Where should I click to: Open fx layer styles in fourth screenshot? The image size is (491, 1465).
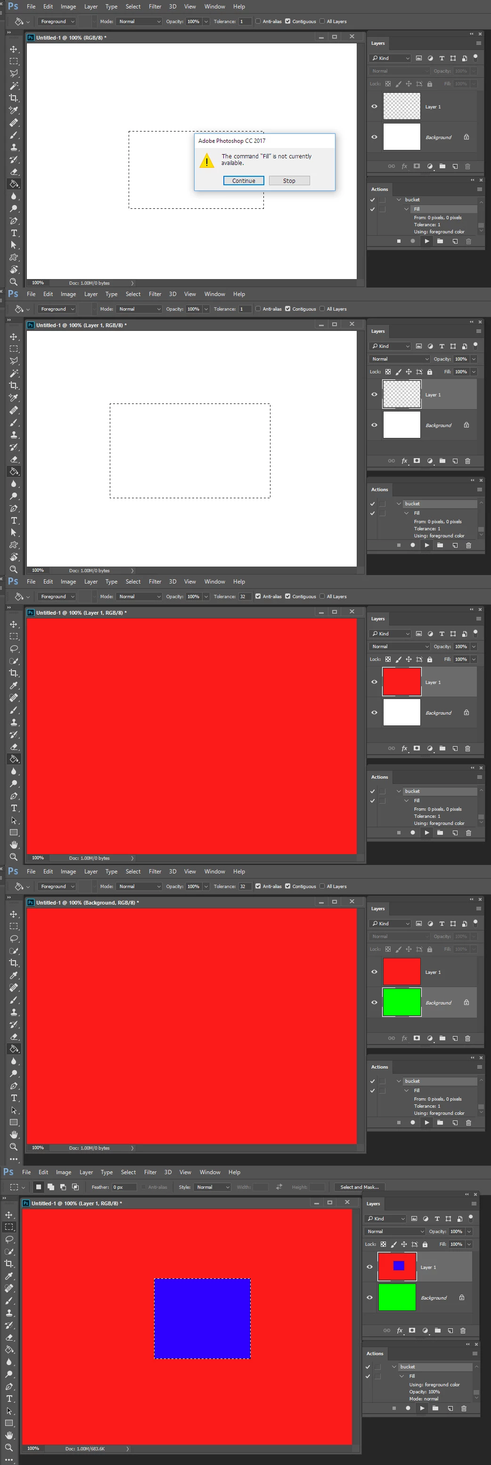(405, 1038)
